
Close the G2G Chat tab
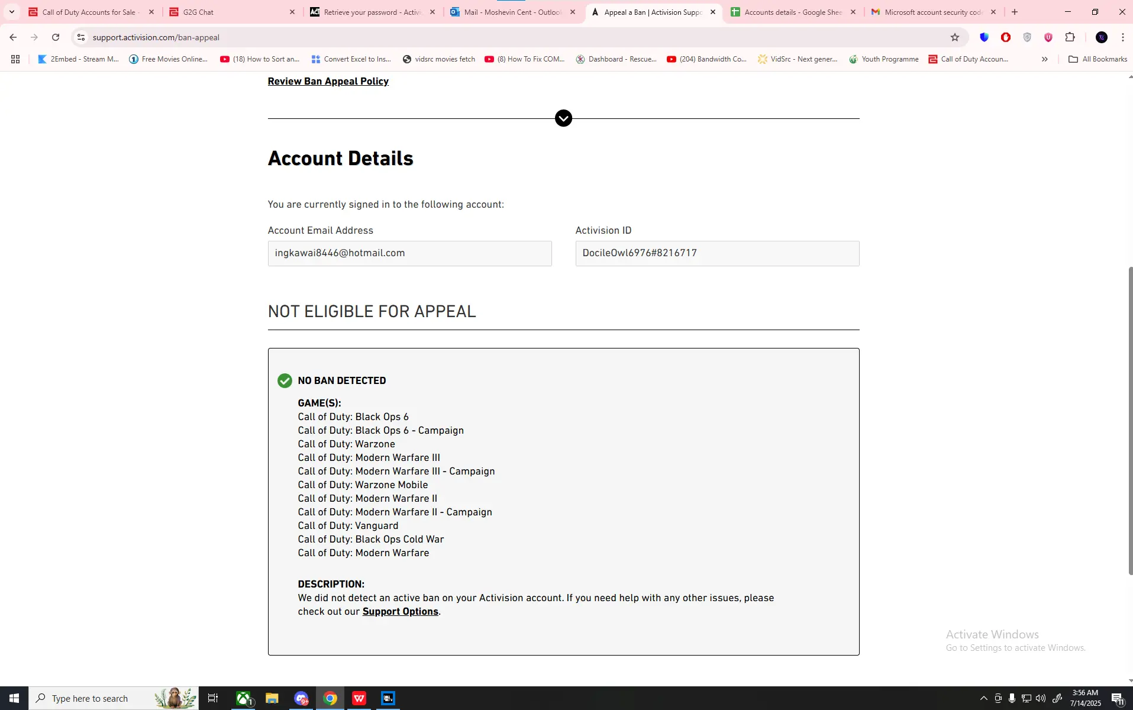292,12
